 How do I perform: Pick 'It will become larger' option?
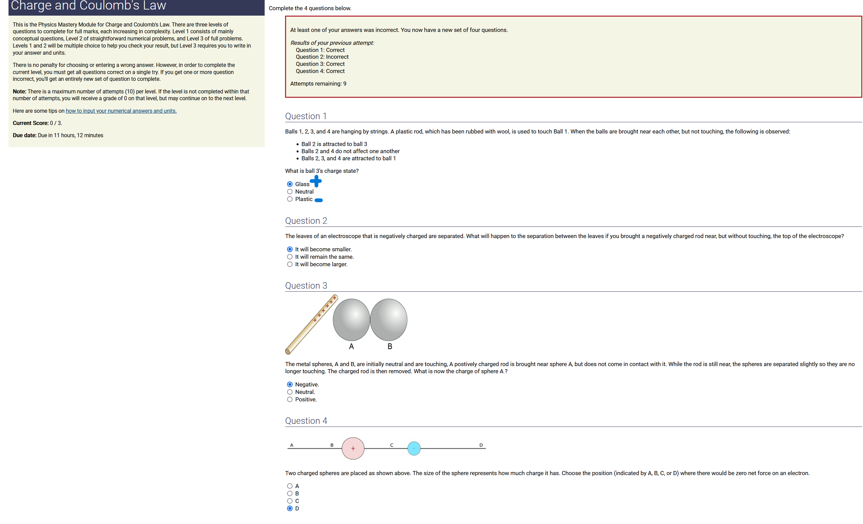tap(290, 264)
